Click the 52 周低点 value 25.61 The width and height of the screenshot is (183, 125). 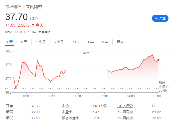[156, 118]
